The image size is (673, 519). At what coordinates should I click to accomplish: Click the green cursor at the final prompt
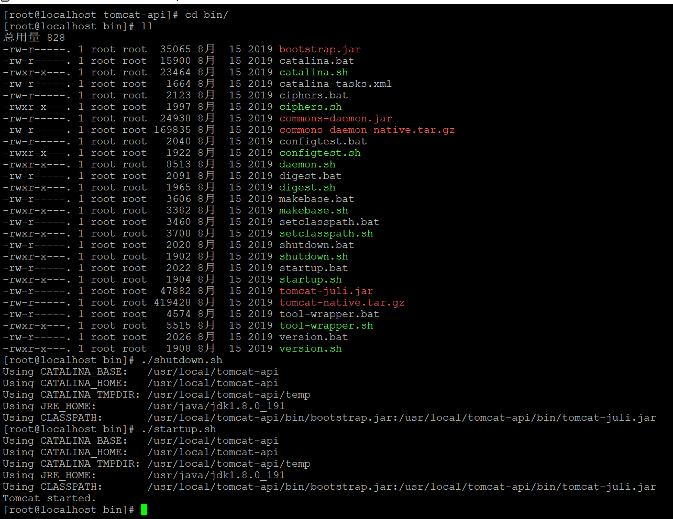click(x=144, y=510)
